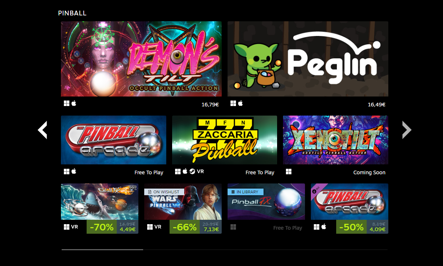This screenshot has height=266, width=443.
Task: Click the -70% discount on Pinball FX2 VR
Action: (102, 227)
